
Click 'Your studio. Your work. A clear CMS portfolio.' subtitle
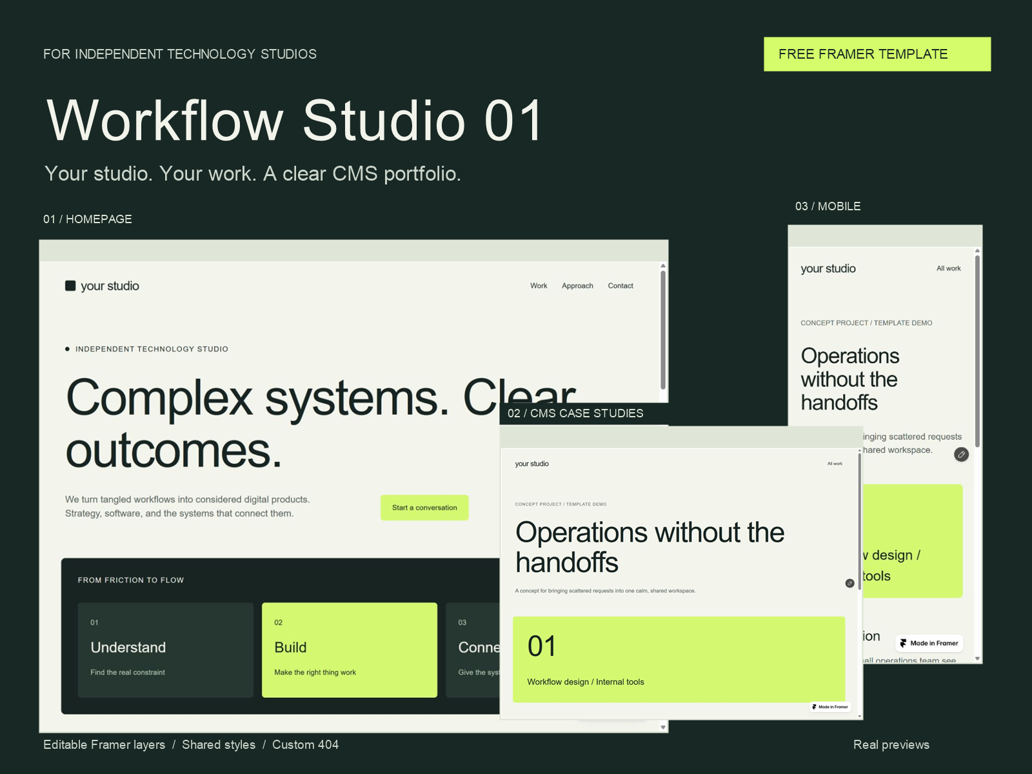coord(253,174)
